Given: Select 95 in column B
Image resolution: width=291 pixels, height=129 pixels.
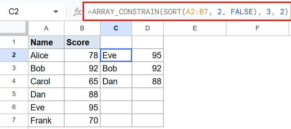Looking at the screenshot, I should click(82, 107).
